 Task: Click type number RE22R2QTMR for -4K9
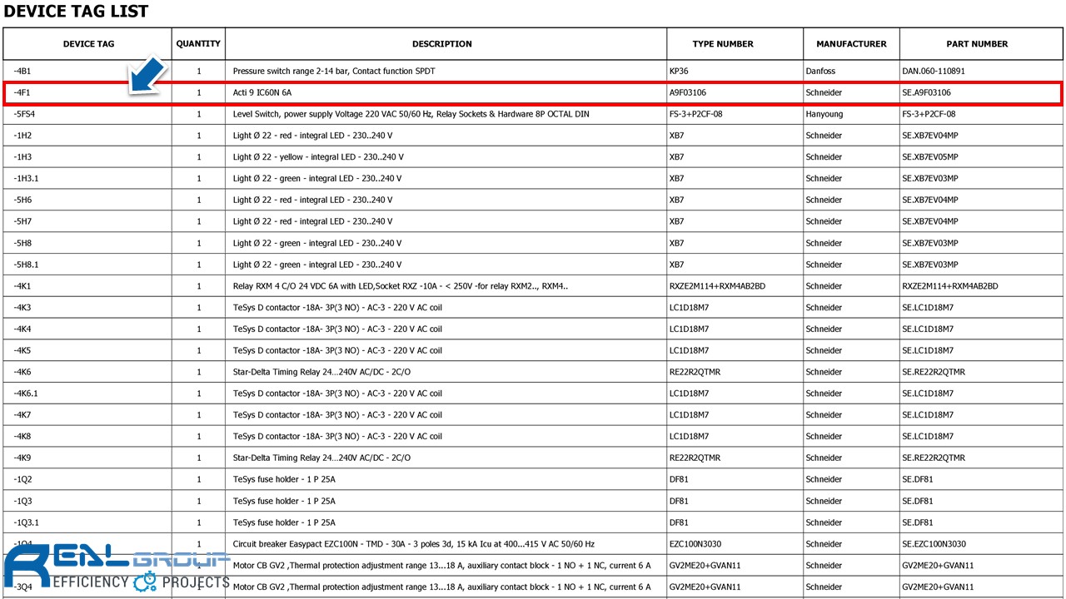click(x=695, y=458)
